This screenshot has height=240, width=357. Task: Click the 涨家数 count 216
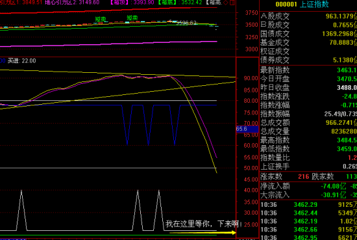pos(304,176)
